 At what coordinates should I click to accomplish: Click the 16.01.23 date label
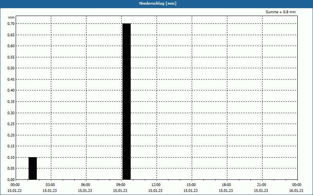point(296,191)
